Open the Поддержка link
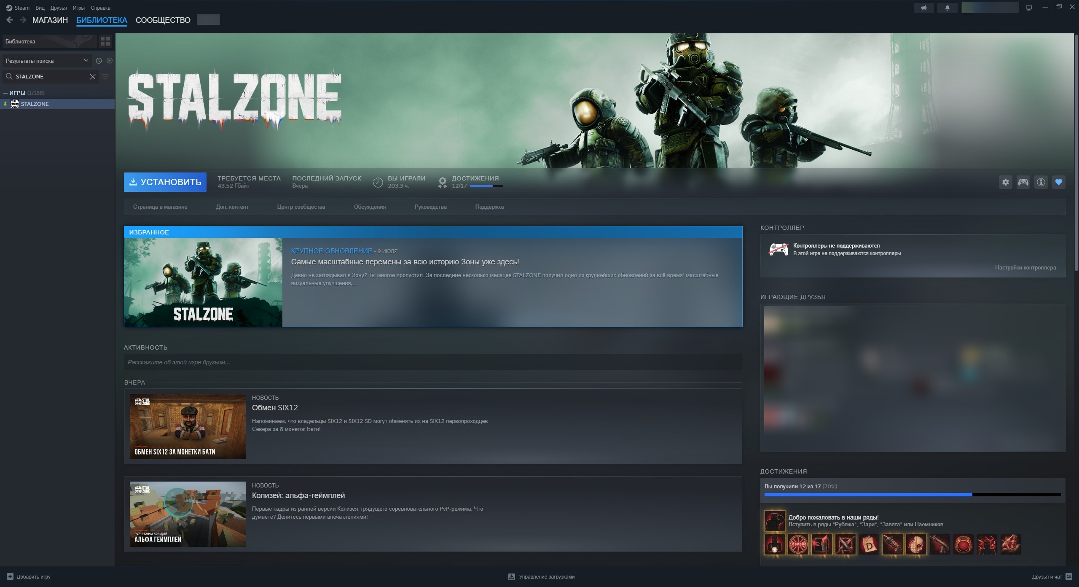The image size is (1079, 587). [x=489, y=207]
